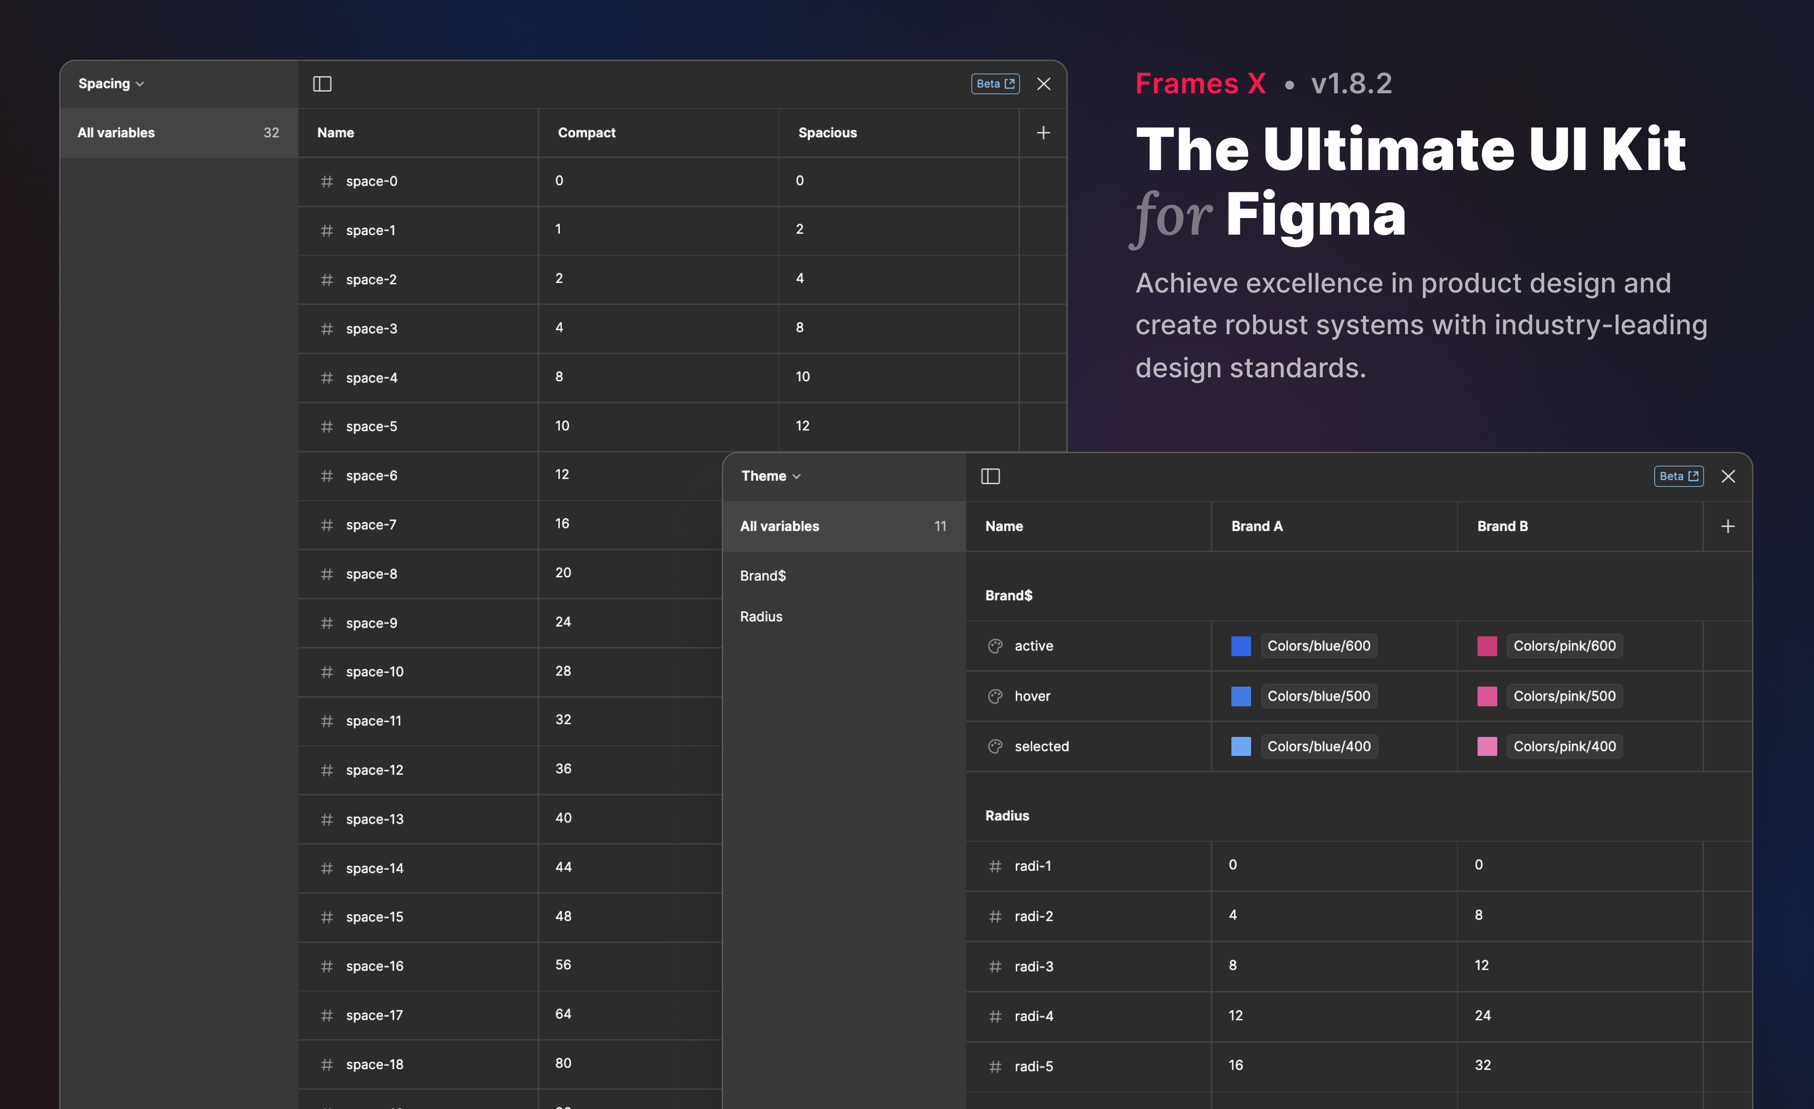Select All variables in the Theme sidebar
The image size is (1814, 1109).
click(780, 526)
